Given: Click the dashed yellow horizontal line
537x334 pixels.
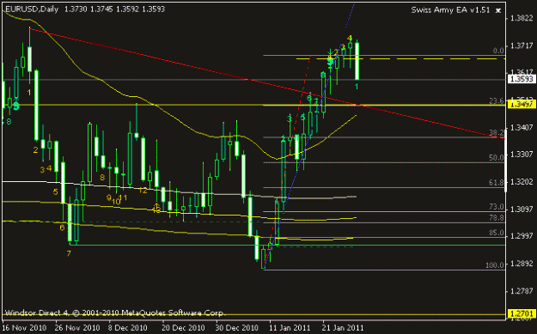Looking at the screenshot, I should tap(400, 59).
